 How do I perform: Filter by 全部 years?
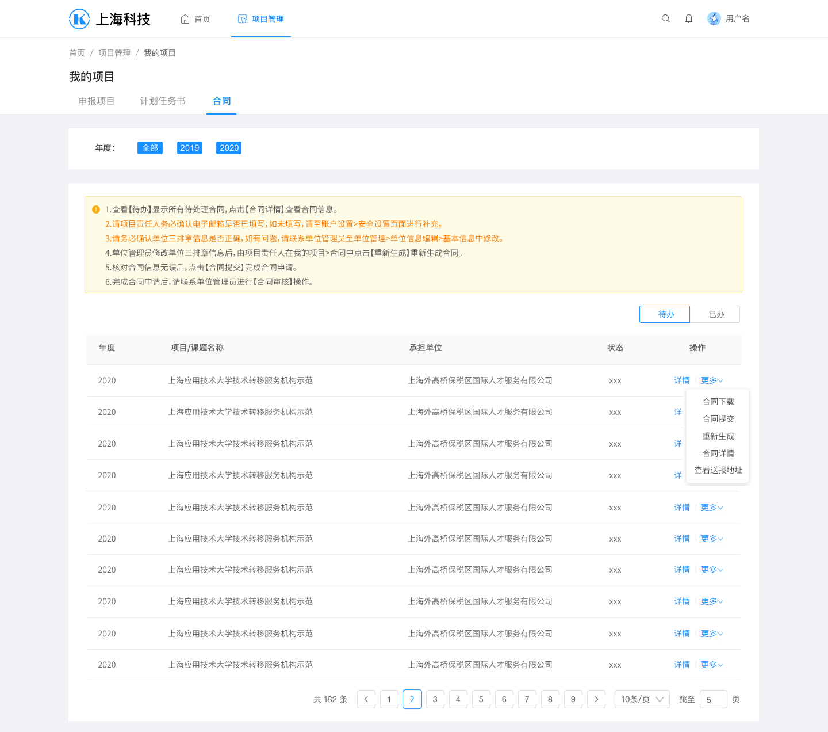coord(150,148)
